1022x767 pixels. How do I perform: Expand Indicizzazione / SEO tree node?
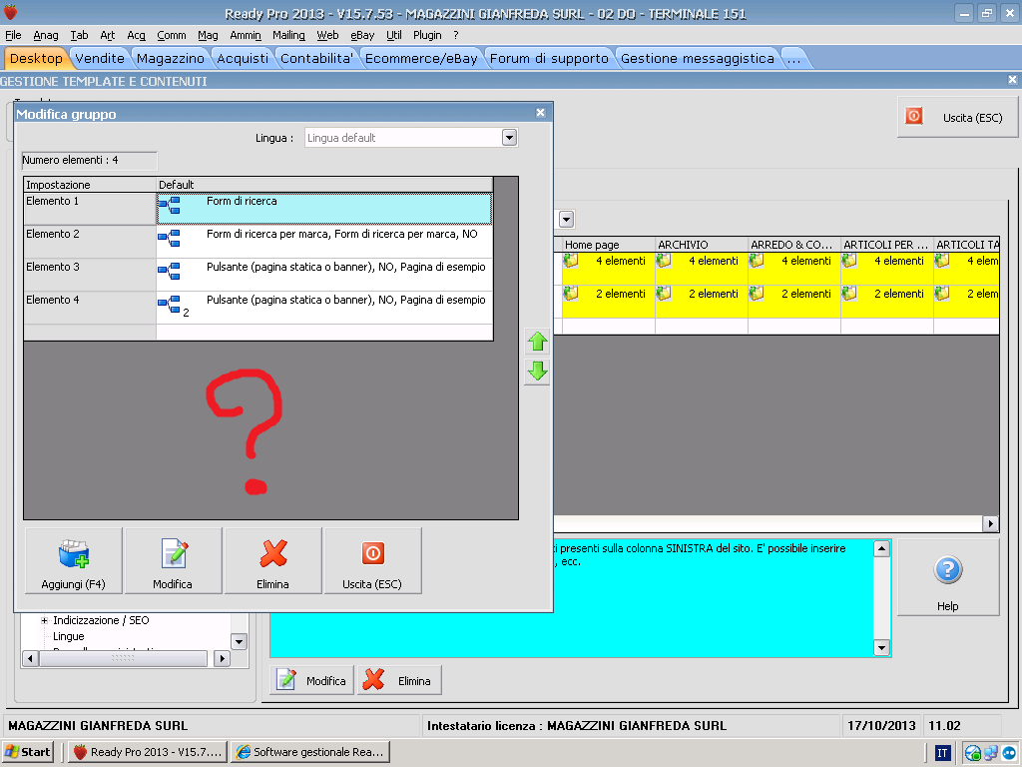44,620
